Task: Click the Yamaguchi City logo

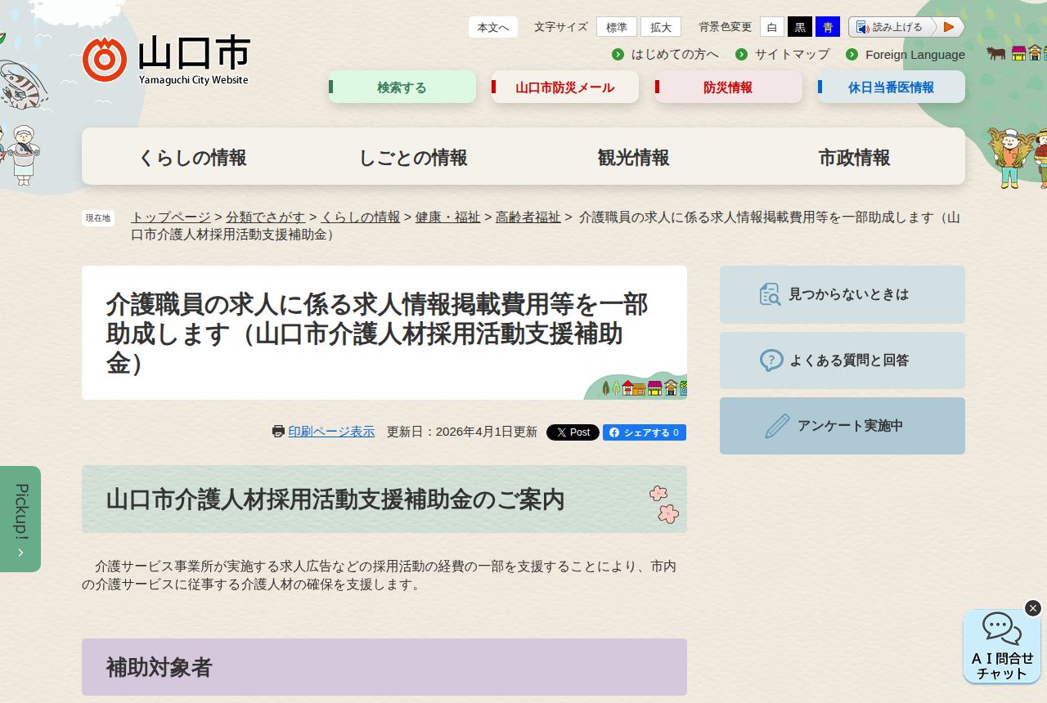Action: pos(165,60)
